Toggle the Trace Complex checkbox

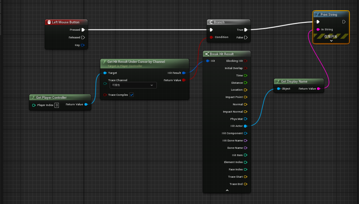132,95
